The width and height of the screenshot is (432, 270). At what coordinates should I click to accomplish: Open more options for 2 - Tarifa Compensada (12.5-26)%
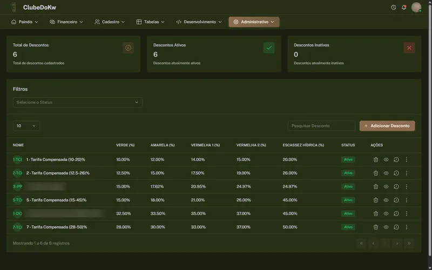(x=407, y=173)
